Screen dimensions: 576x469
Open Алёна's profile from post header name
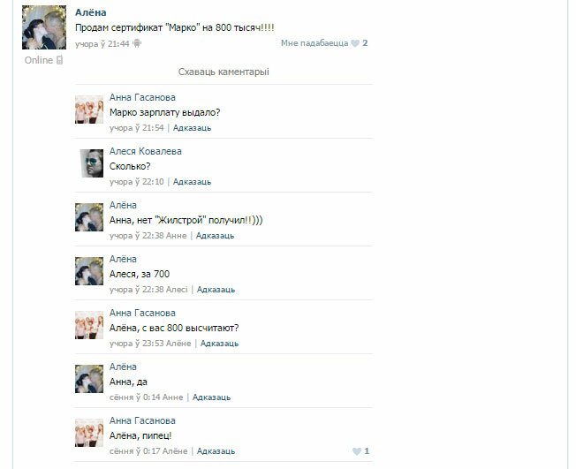tap(91, 12)
